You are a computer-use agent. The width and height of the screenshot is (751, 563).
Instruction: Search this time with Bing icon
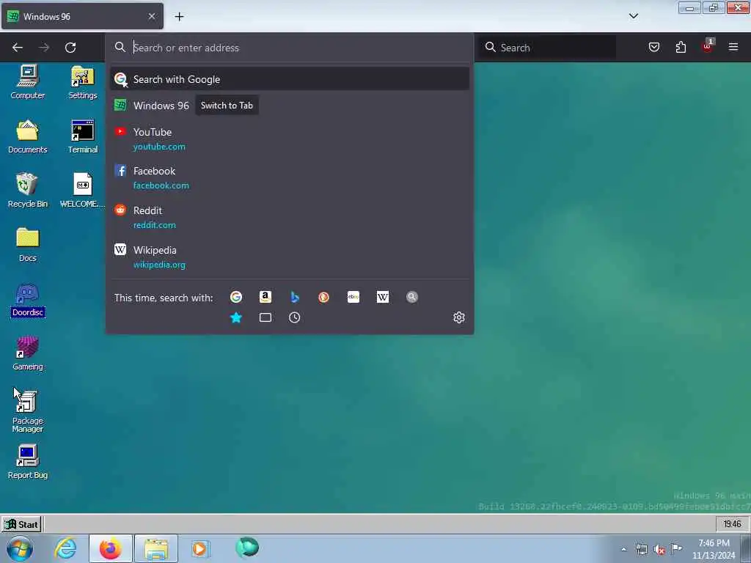pyautogui.click(x=295, y=298)
